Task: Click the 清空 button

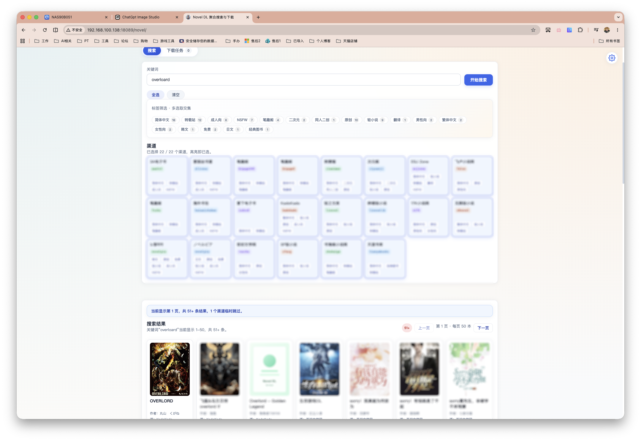Action: click(176, 95)
